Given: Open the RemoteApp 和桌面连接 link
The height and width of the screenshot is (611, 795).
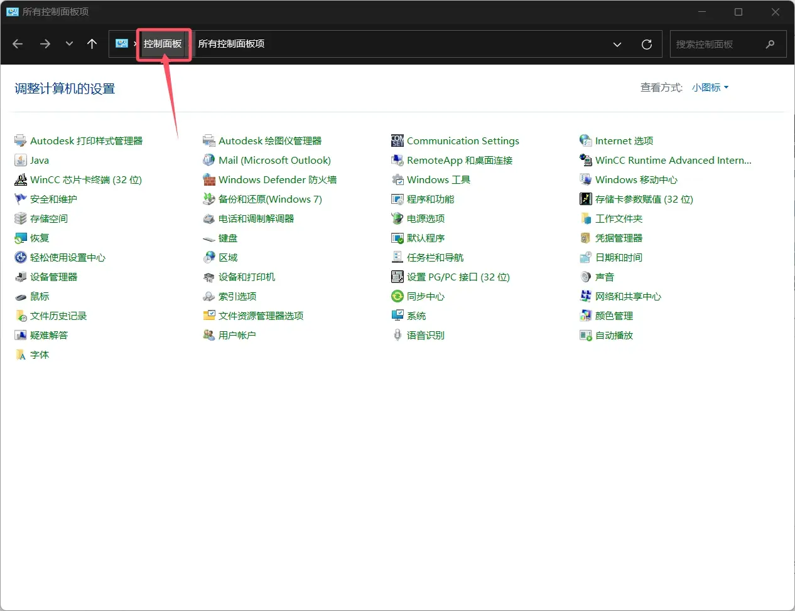Looking at the screenshot, I should point(460,160).
